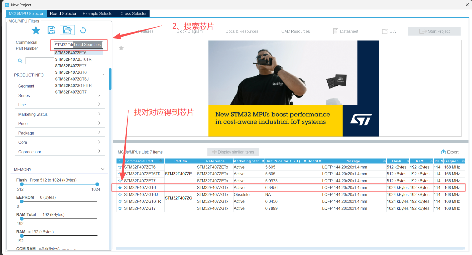
Task: Toggle favorite star for STM32F407ZET6TR row
Action: 120,174
